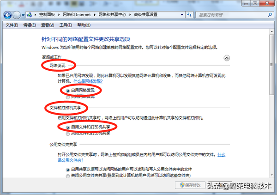Click the Forward navigation arrow button
The image size is (277, 195).
point(17,15)
